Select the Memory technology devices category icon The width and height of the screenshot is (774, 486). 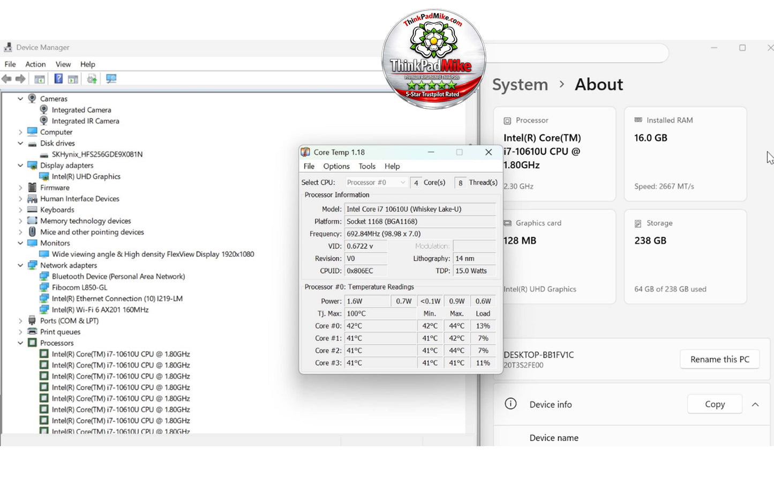(x=32, y=221)
